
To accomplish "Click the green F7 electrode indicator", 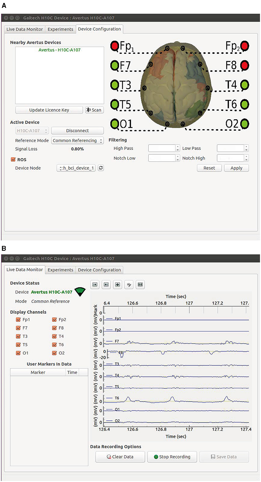I will (x=115, y=65).
